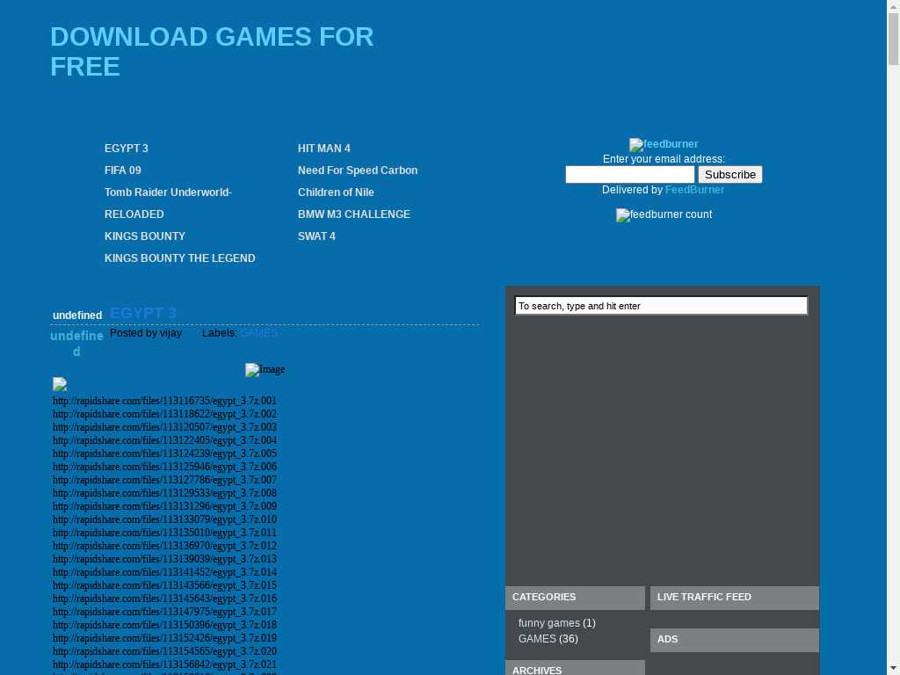Open the egypt_3.7z.001 rapidshare link
The height and width of the screenshot is (675, 900).
point(164,401)
